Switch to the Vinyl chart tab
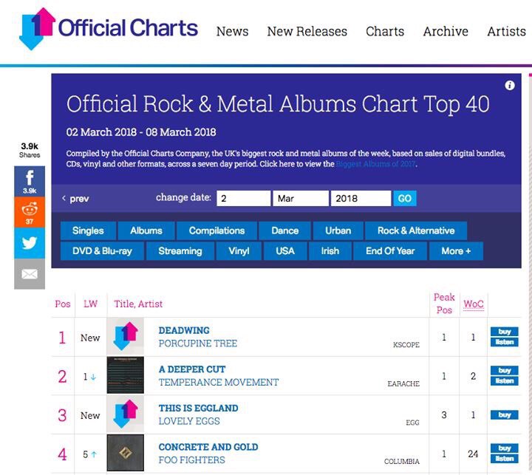The image size is (532, 475). (239, 251)
